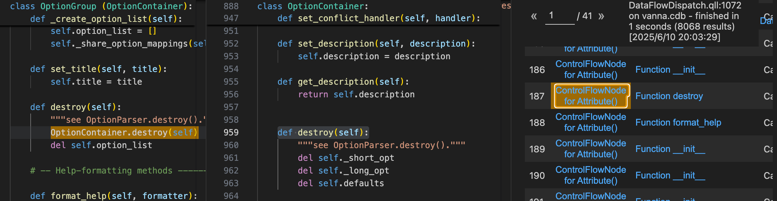Viewport: 777px width, 201px height.
Task: Open ControlFlowNode for Attribute() link in row 186
Action: pyautogui.click(x=591, y=69)
